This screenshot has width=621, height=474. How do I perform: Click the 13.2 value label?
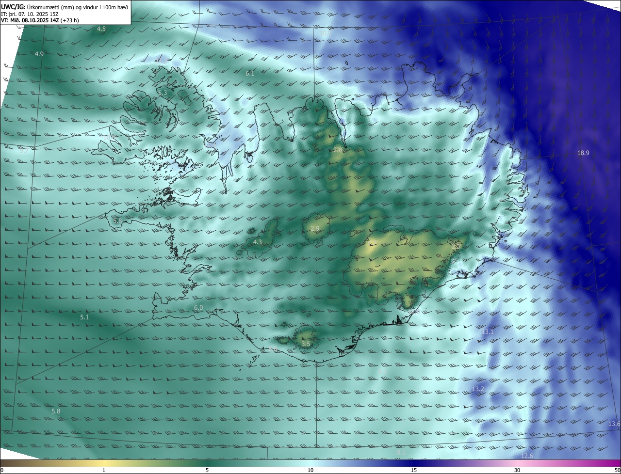[478, 389]
